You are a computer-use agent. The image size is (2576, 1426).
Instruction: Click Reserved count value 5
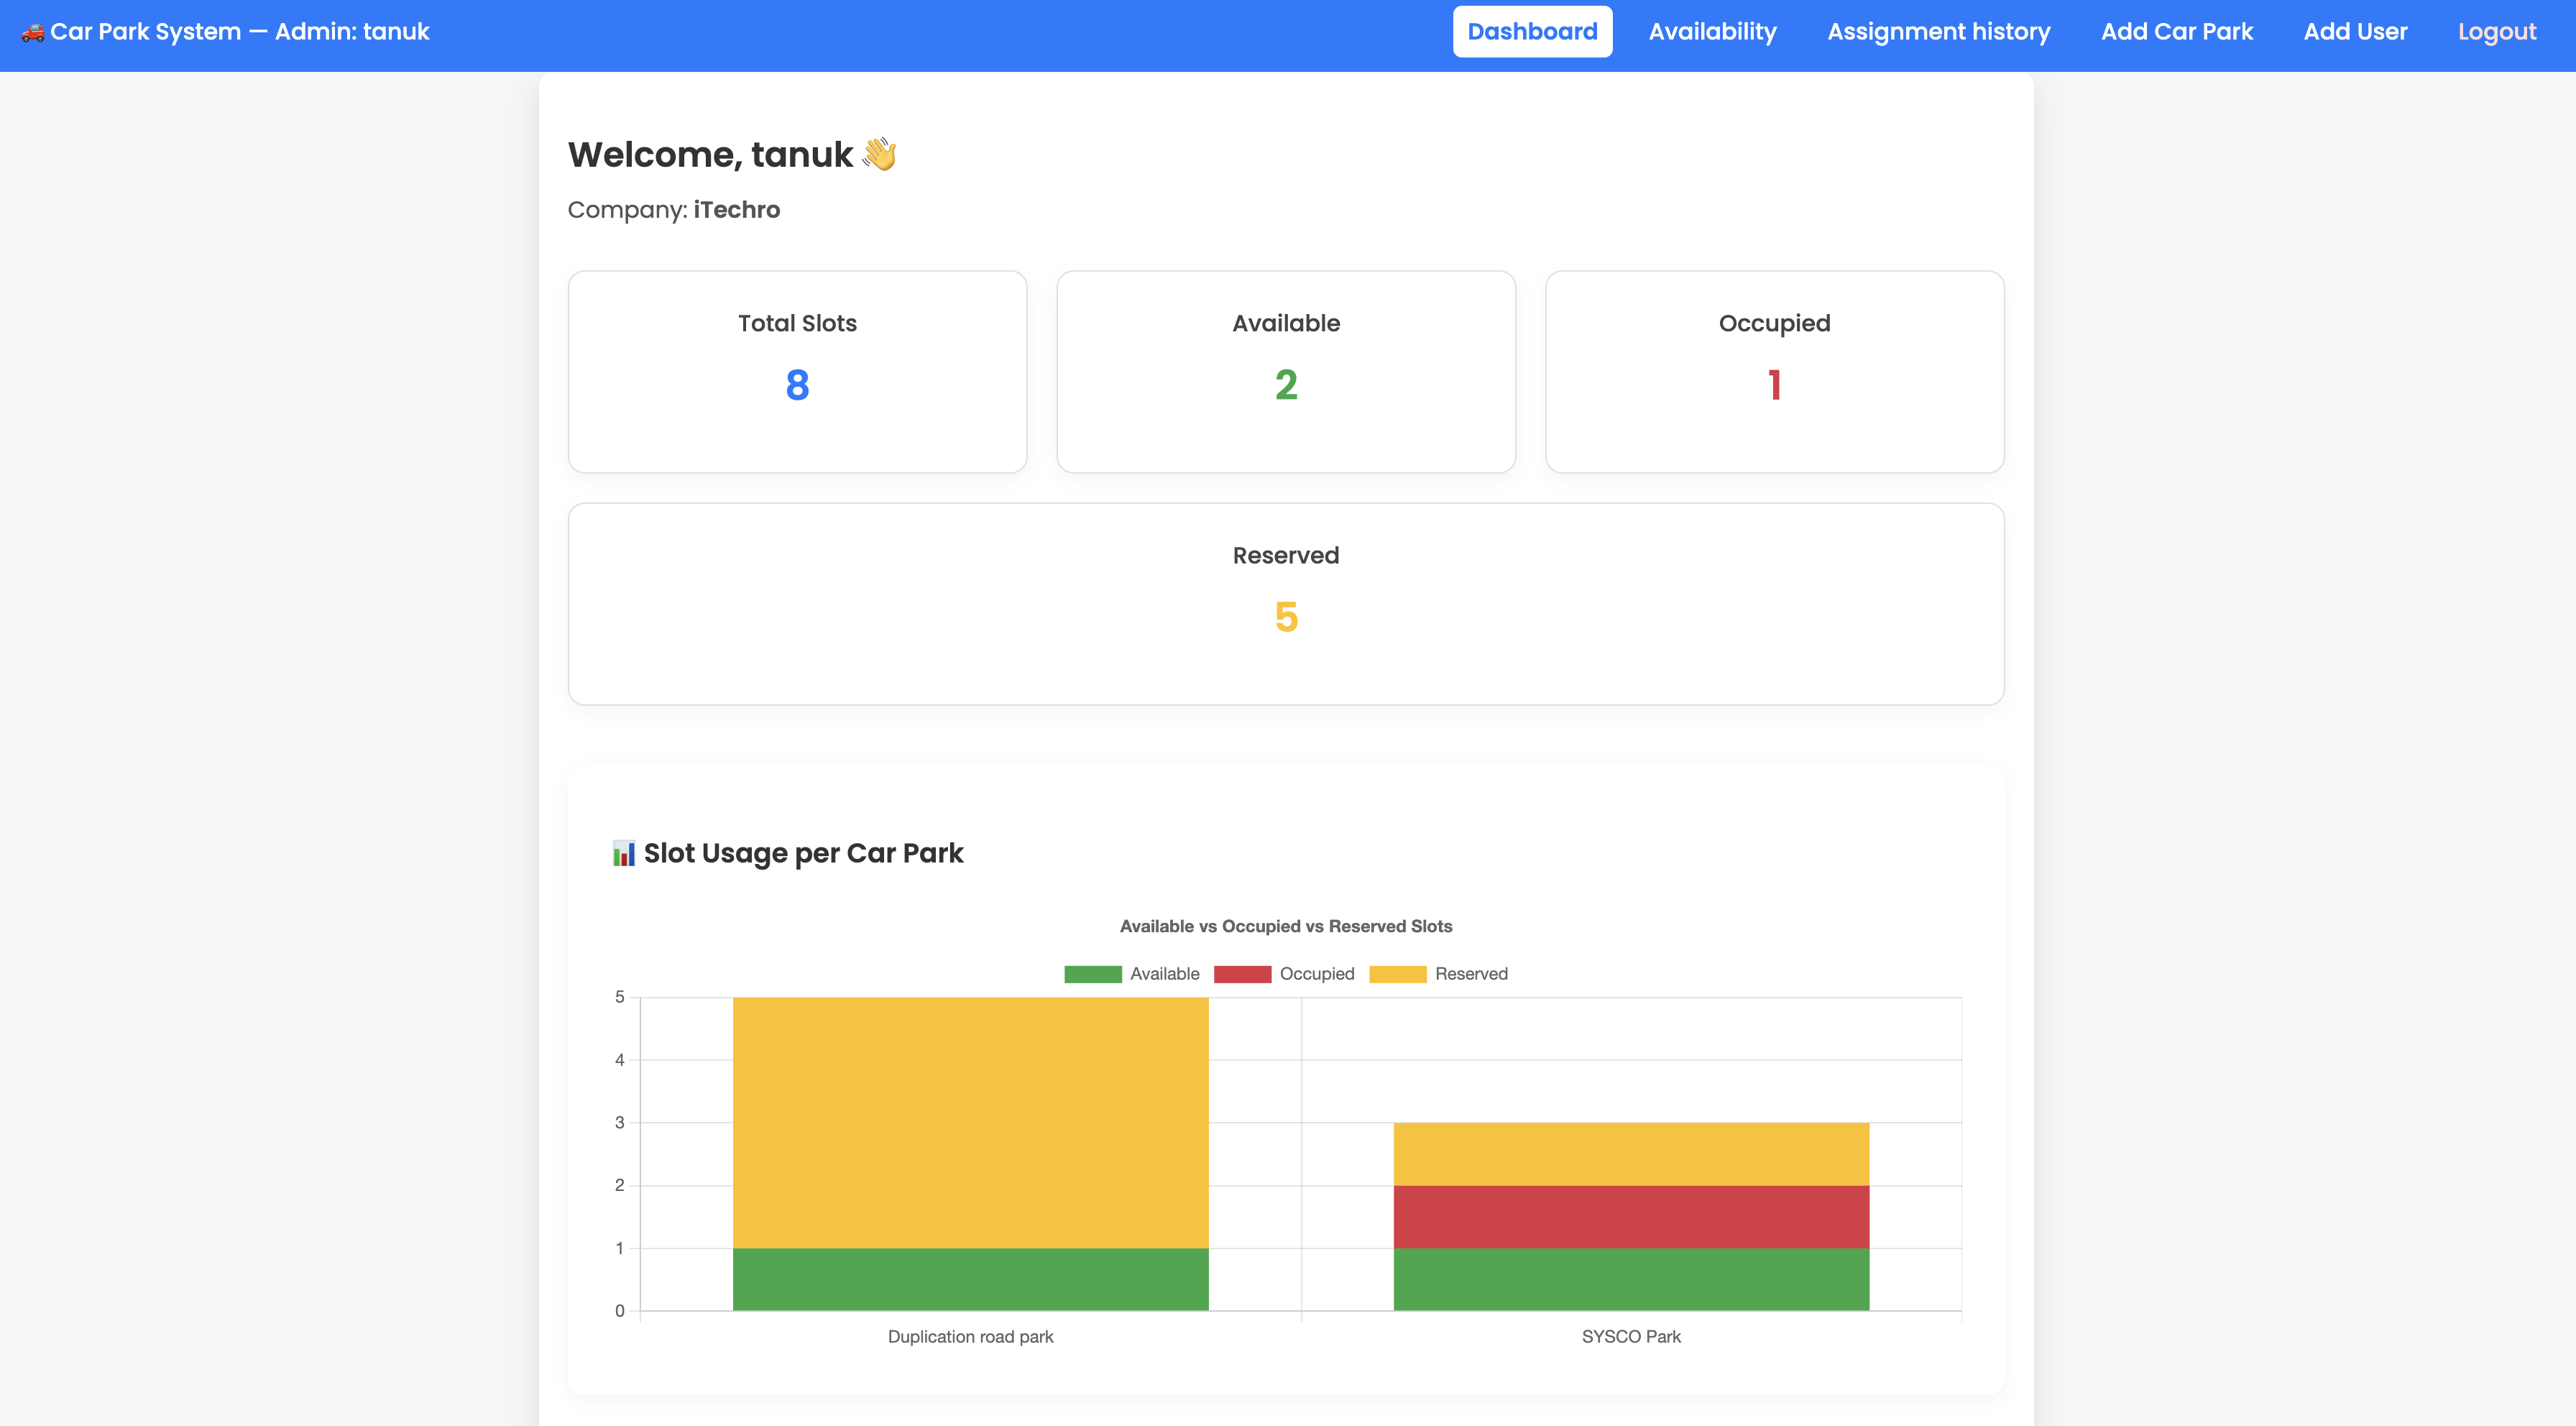pos(1286,617)
